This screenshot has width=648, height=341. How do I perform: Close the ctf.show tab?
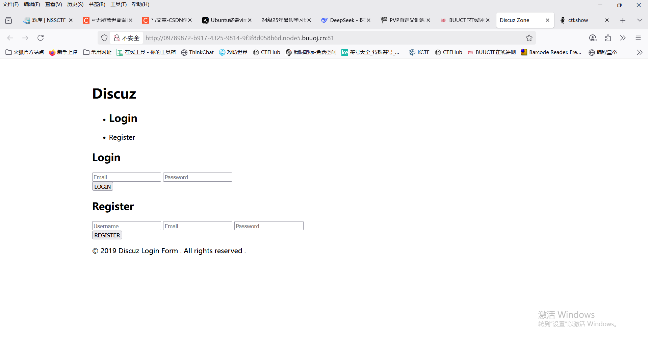coord(607,20)
